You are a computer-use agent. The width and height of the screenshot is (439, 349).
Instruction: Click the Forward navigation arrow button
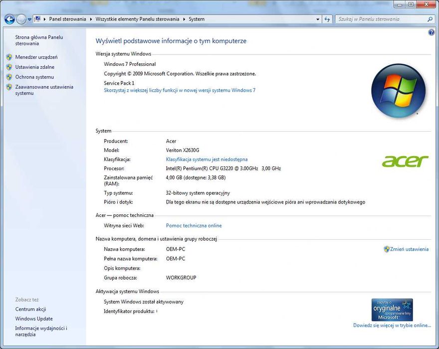point(21,19)
